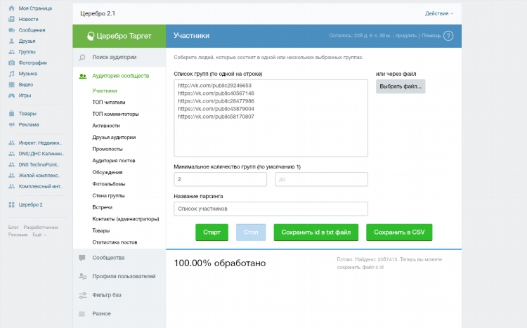The image size is (527, 328).
Task: Select the Участники submenu item
Action: (105, 91)
